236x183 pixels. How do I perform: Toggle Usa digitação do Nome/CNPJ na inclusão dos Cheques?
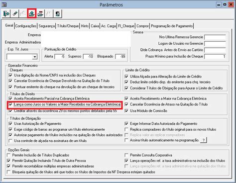pos(10,75)
